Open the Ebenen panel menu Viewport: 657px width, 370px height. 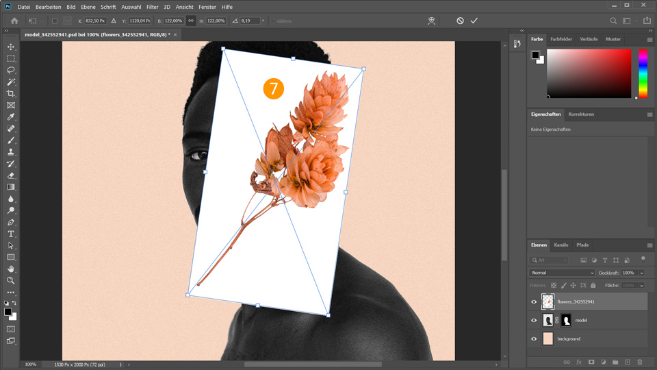pyautogui.click(x=650, y=245)
